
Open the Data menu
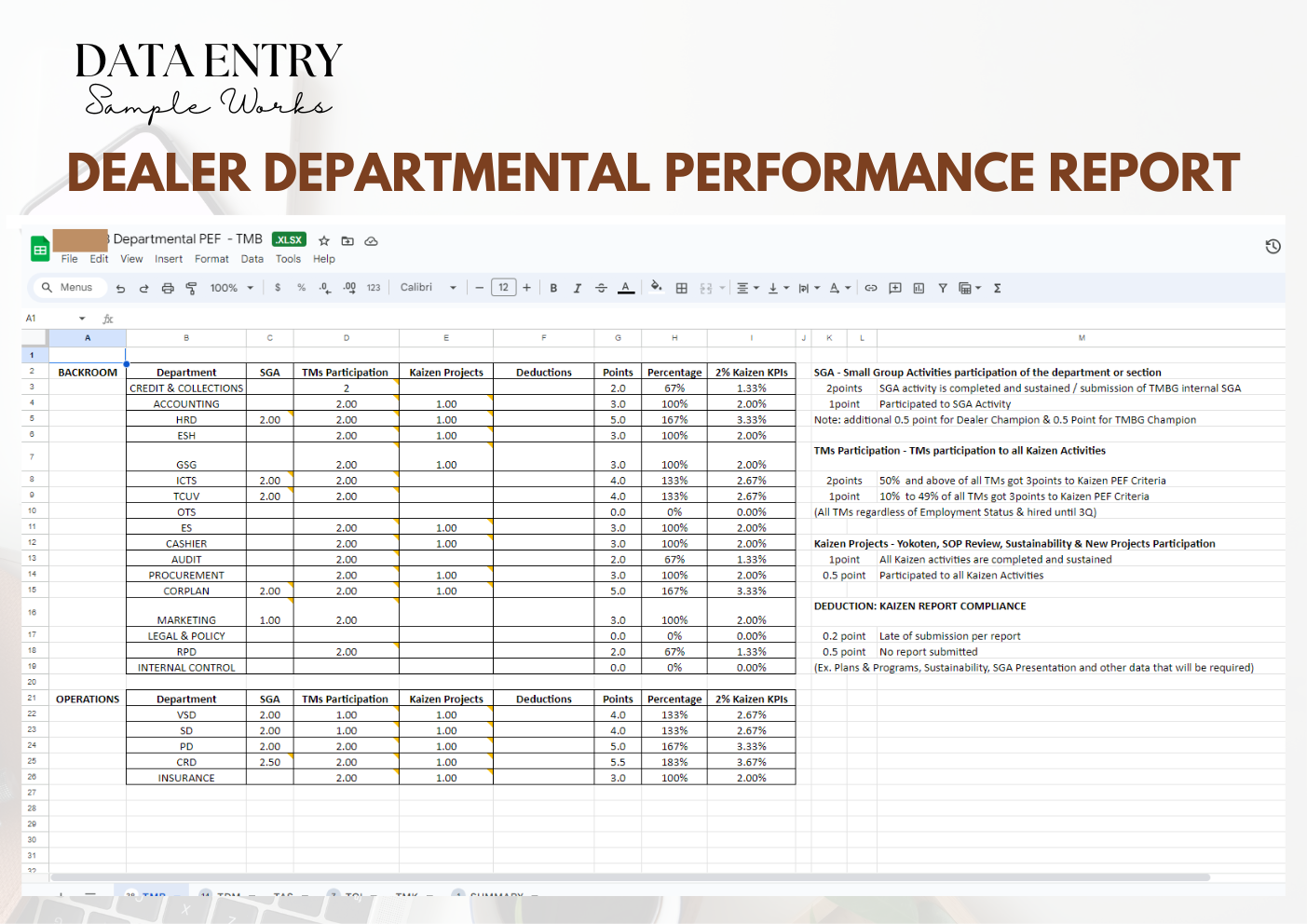pyautogui.click(x=252, y=259)
